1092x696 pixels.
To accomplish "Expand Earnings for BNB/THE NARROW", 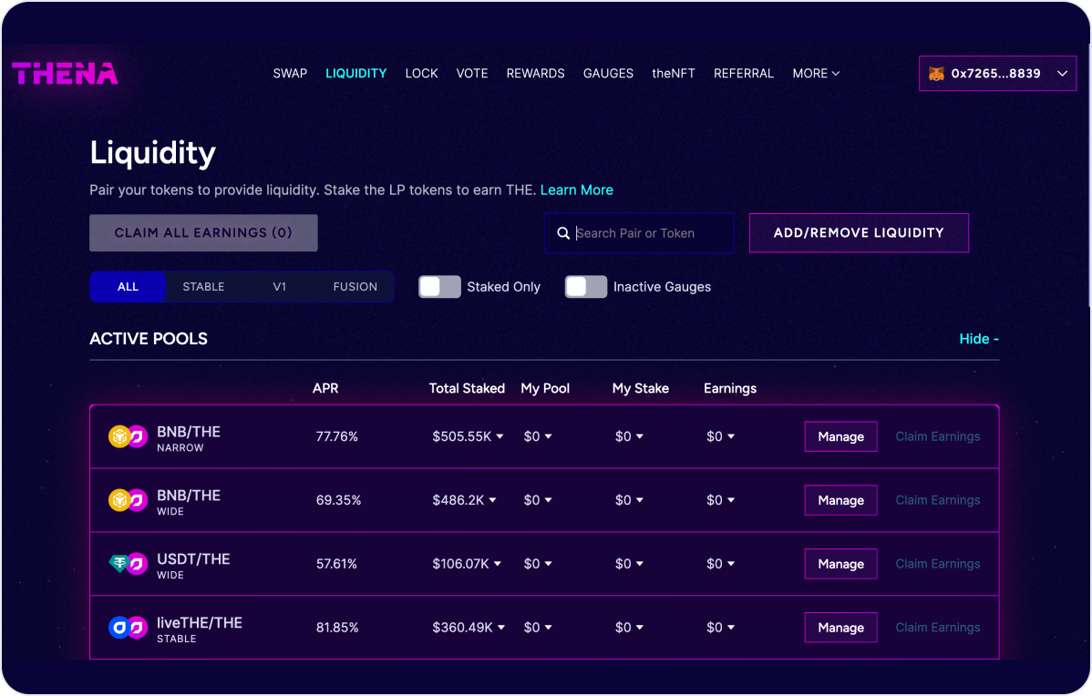I will pos(730,436).
